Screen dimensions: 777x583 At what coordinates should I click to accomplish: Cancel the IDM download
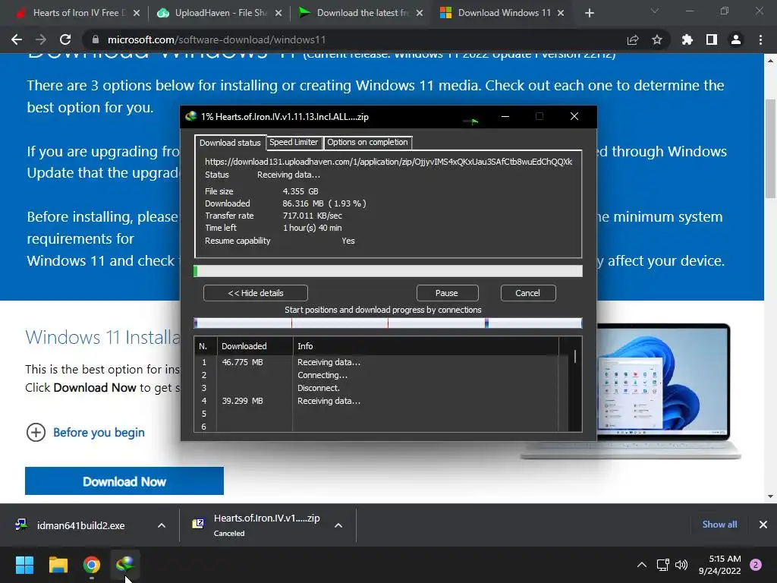pyautogui.click(x=528, y=293)
